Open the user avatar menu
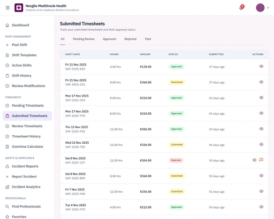This screenshot has width=274, height=219. tap(260, 7)
